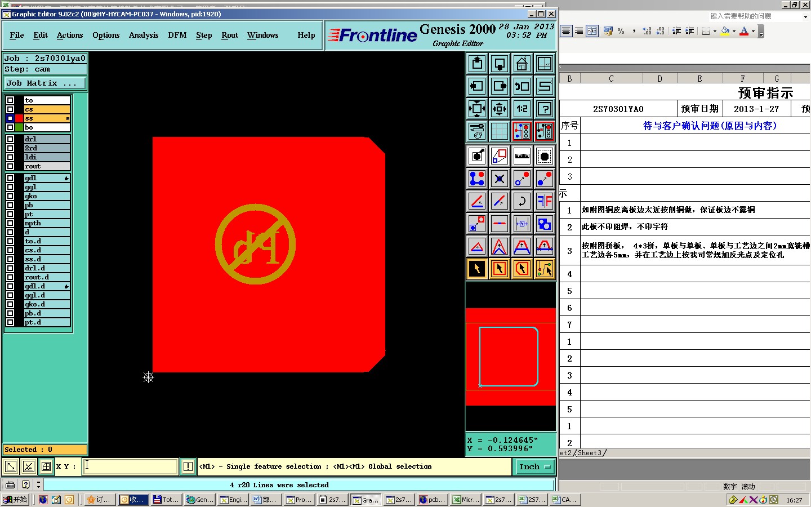811x507 pixels.
Task: Click the 'pcb...' taskbar item
Action: tap(432, 500)
